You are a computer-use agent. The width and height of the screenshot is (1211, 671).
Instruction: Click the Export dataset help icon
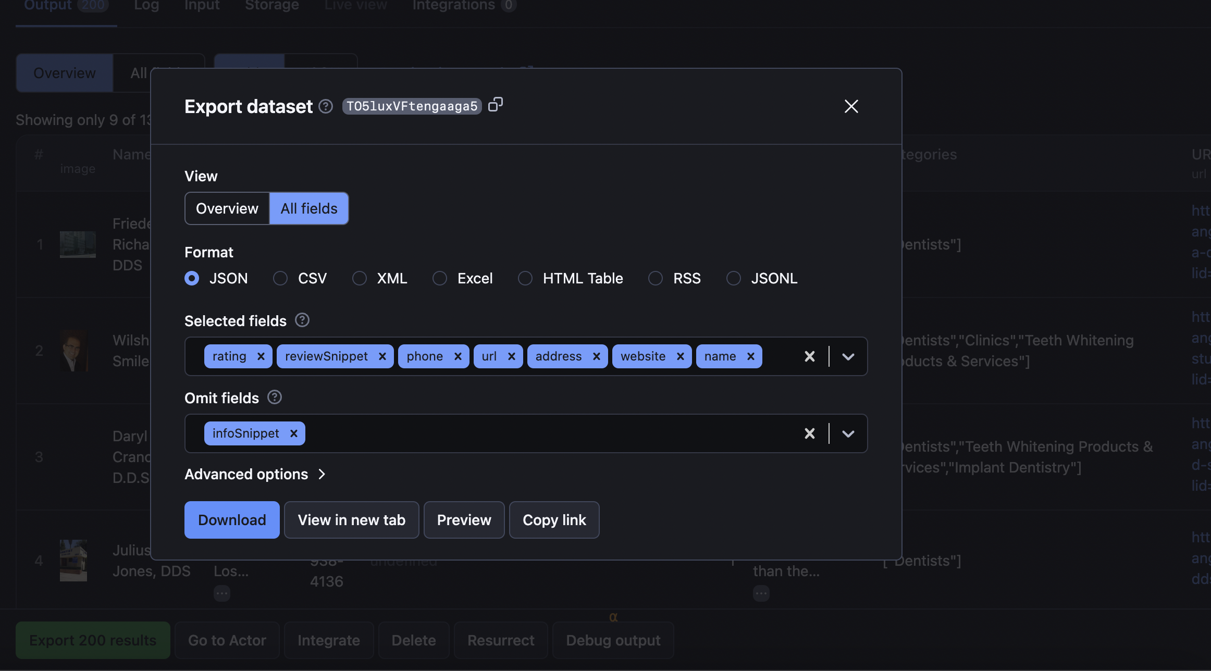326,106
